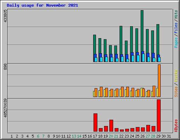Click the 485270039 KBytes axis label
Viewport: 180px width, 140px height.
(5, 108)
